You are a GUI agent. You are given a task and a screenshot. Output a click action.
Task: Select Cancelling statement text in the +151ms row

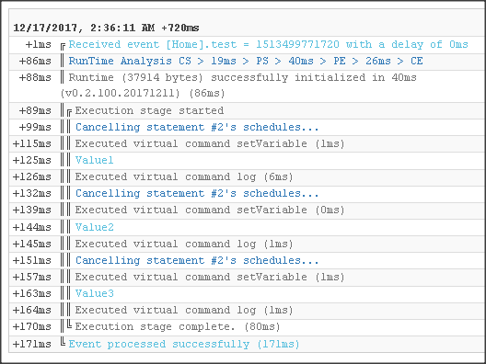pyautogui.click(x=197, y=260)
